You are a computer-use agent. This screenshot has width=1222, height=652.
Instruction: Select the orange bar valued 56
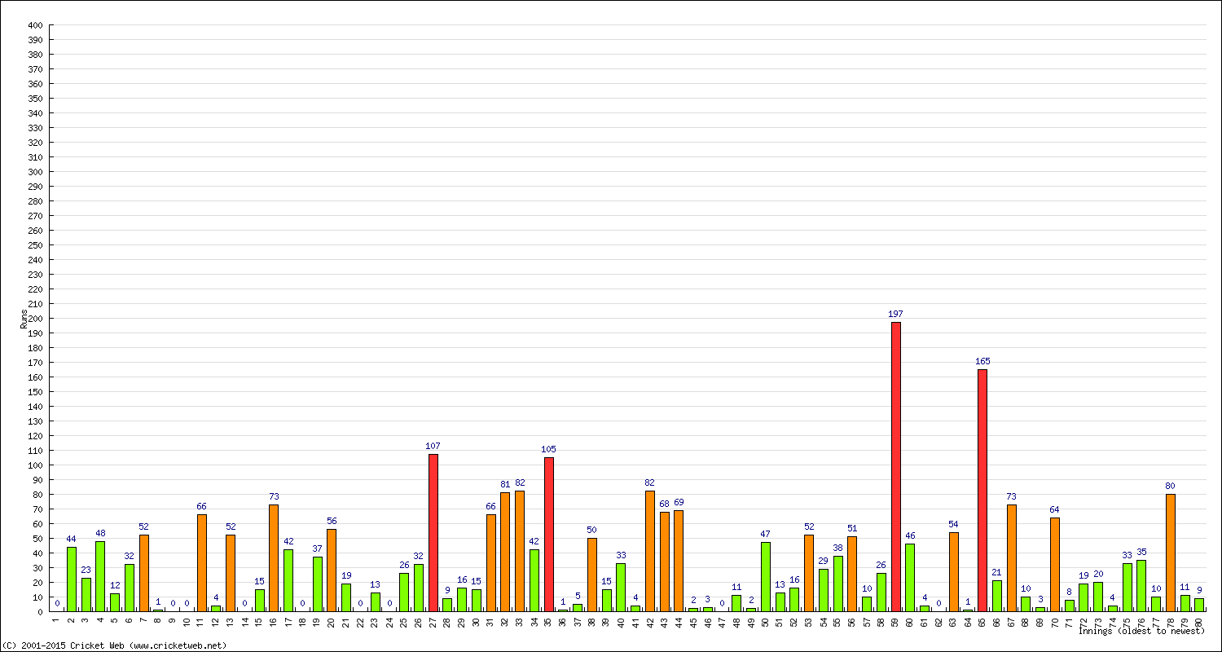[x=332, y=570]
